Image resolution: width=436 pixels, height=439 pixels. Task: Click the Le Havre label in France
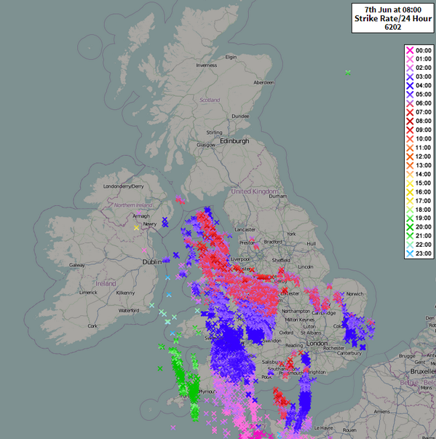pos(323,428)
